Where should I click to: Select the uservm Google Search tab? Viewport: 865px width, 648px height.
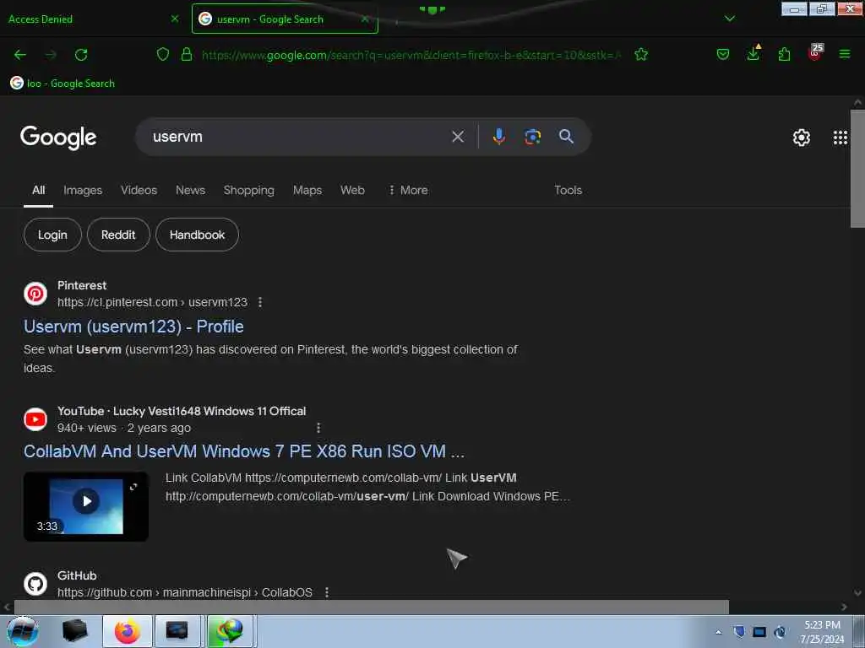(285, 19)
